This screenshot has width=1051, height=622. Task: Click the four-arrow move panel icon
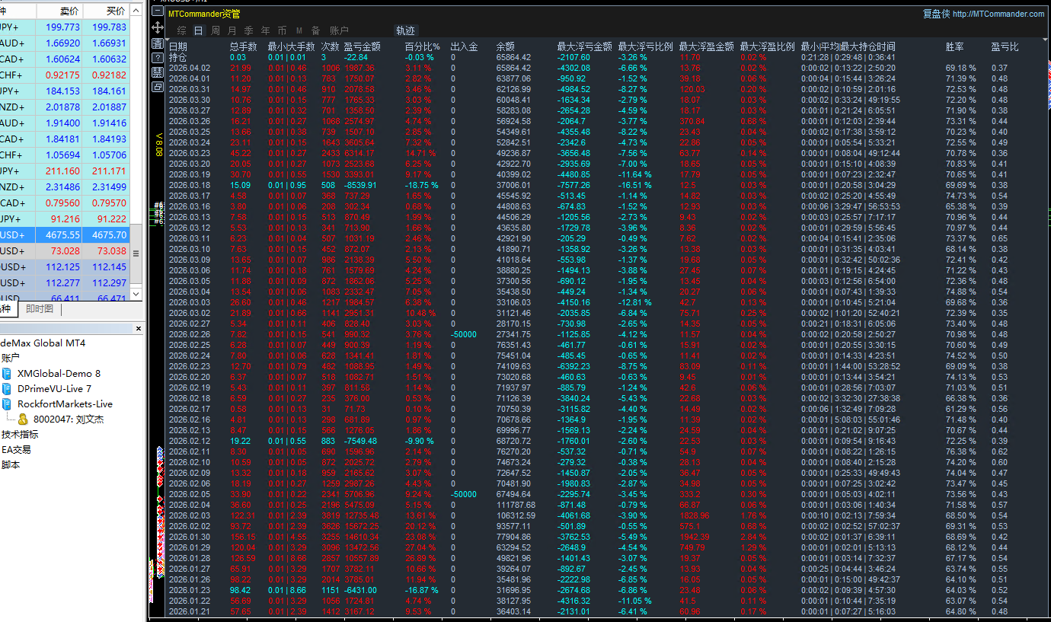coord(157,27)
